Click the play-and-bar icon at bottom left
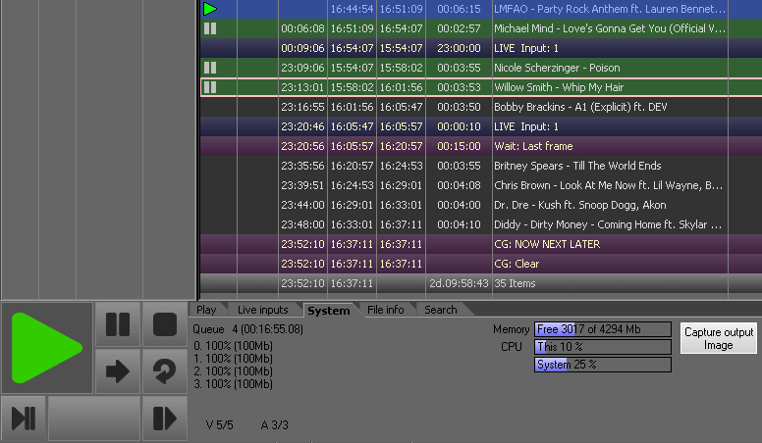This screenshot has height=443, width=762. coord(24,418)
